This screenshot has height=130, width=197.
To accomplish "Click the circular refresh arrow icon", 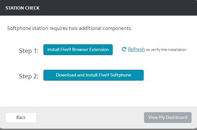I will (x=124, y=49).
